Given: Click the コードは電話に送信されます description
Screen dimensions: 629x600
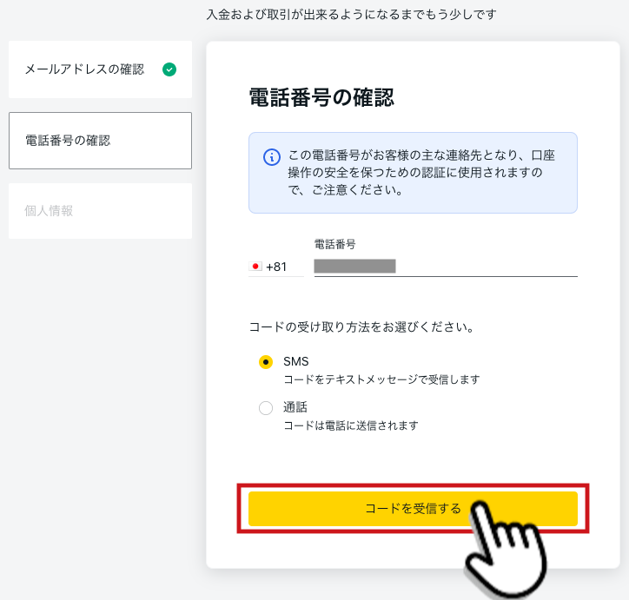Looking at the screenshot, I should click(351, 425).
